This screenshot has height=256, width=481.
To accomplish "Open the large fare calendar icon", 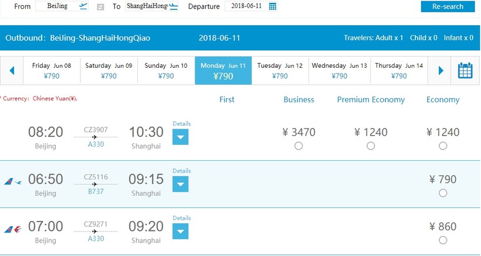I will click(465, 71).
